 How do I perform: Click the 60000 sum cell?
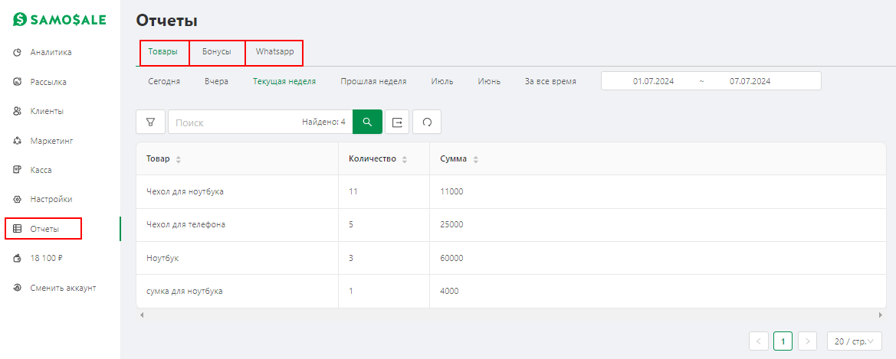658,258
